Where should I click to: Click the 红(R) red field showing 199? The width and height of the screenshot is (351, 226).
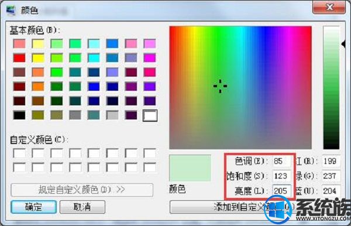[331, 161]
